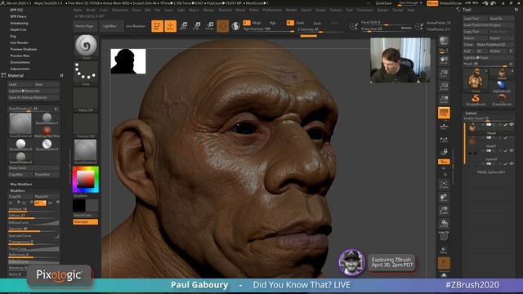Activate the Edit mode button
Image resolution: width=523 pixels, height=294 pixels.
pyautogui.click(x=157, y=26)
